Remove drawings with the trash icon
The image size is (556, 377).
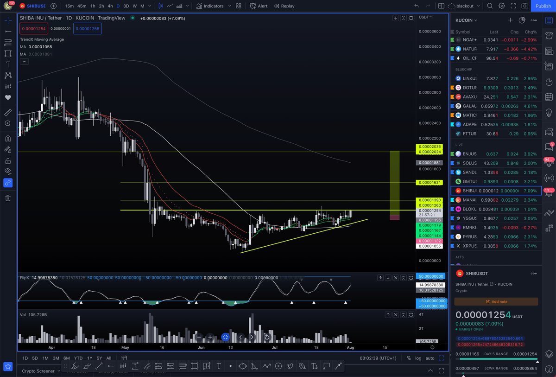click(x=8, y=198)
